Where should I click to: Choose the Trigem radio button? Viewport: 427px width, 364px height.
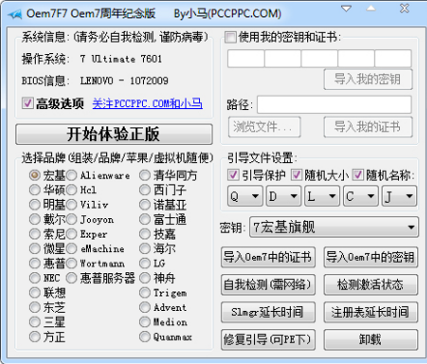145,293
